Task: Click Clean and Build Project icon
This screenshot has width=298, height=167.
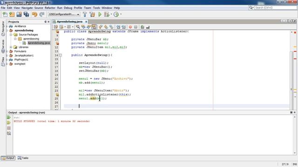Action: (x=92, y=14)
